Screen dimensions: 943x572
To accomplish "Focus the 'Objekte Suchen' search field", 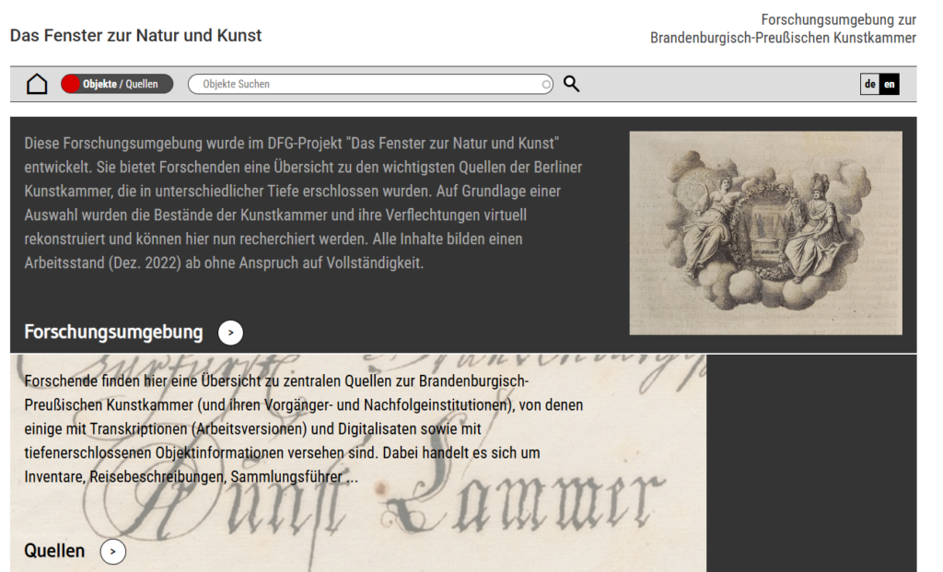I will click(x=368, y=84).
